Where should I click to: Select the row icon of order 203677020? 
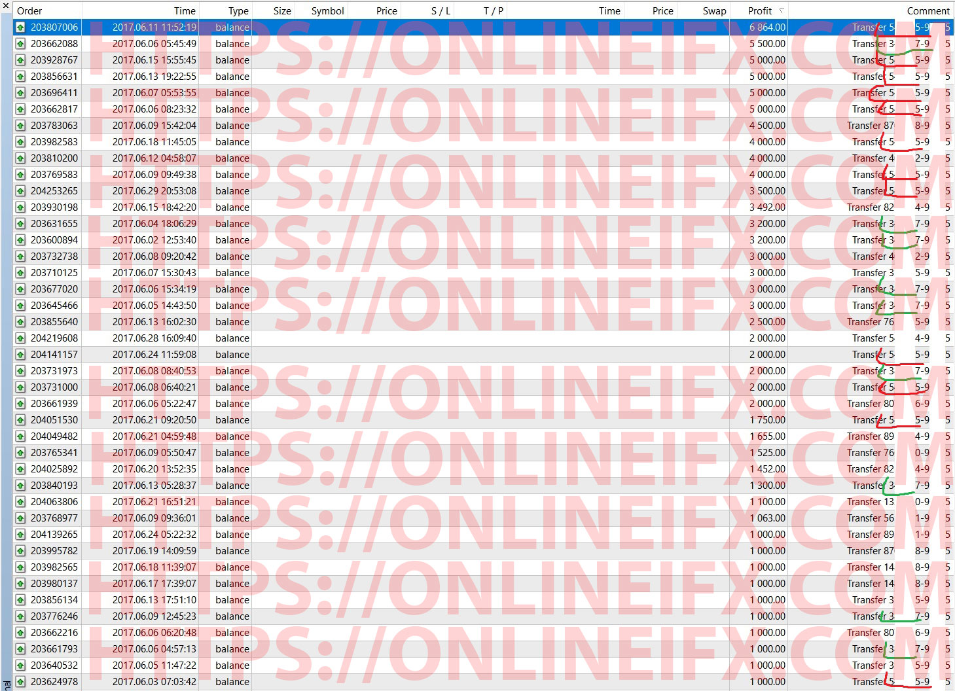coord(21,289)
